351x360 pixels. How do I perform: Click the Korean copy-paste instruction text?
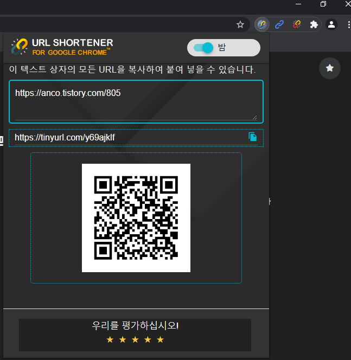(132, 69)
